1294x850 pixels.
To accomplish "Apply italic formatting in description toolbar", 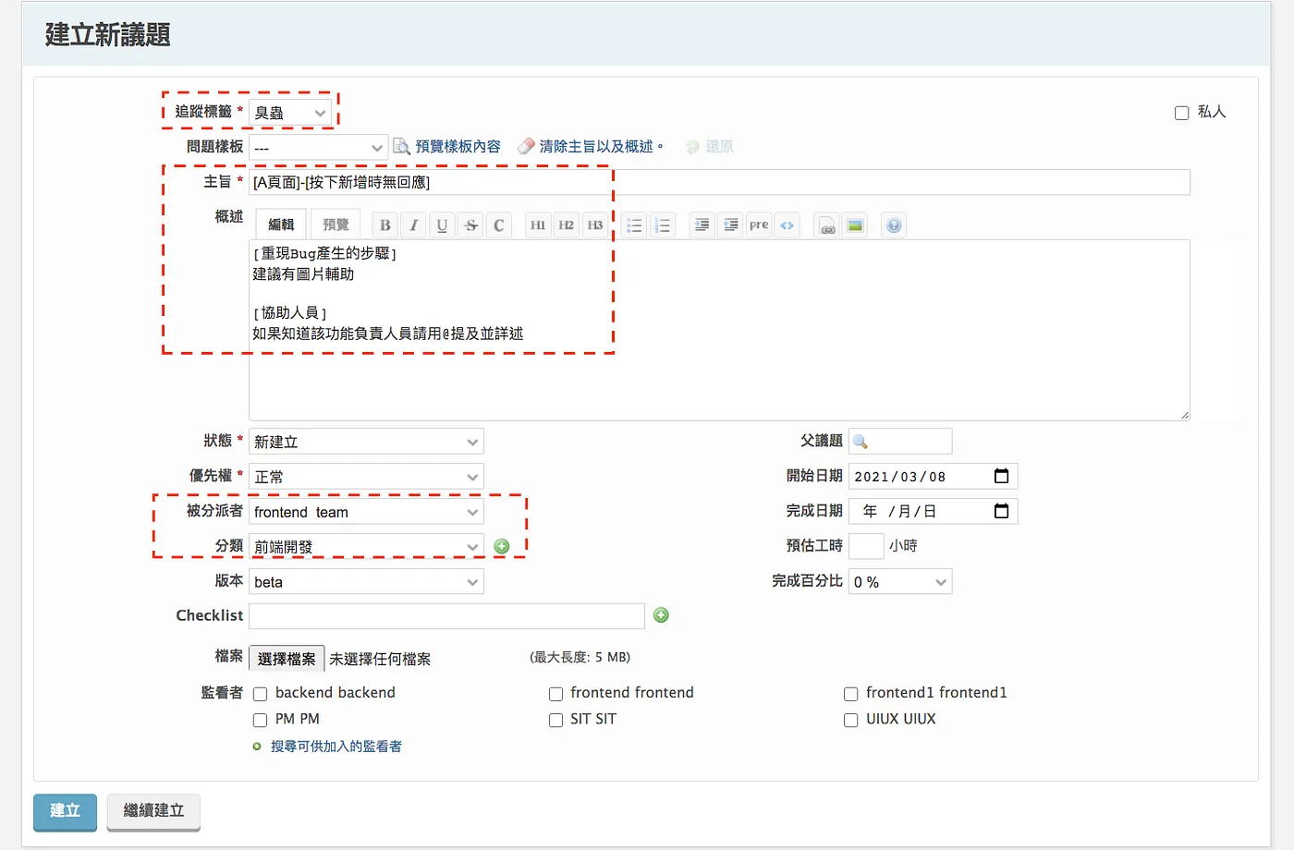I will (413, 225).
